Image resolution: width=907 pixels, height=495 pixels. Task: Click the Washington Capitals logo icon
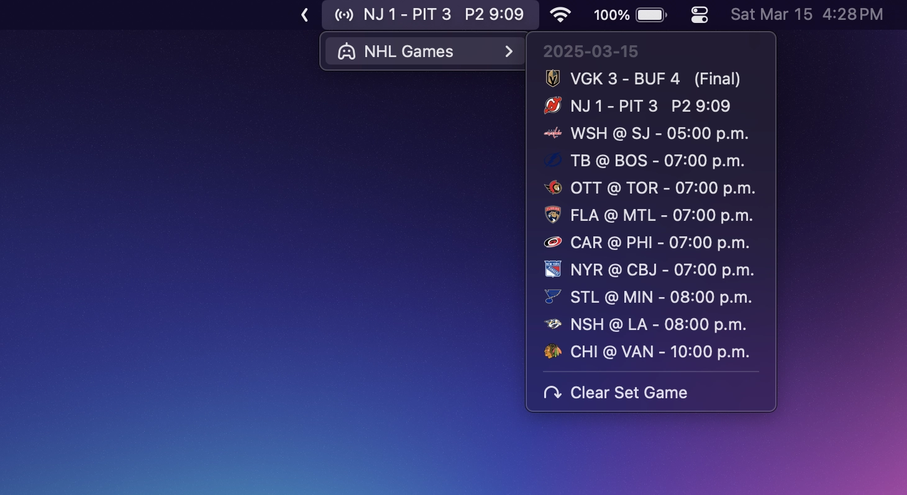click(552, 133)
